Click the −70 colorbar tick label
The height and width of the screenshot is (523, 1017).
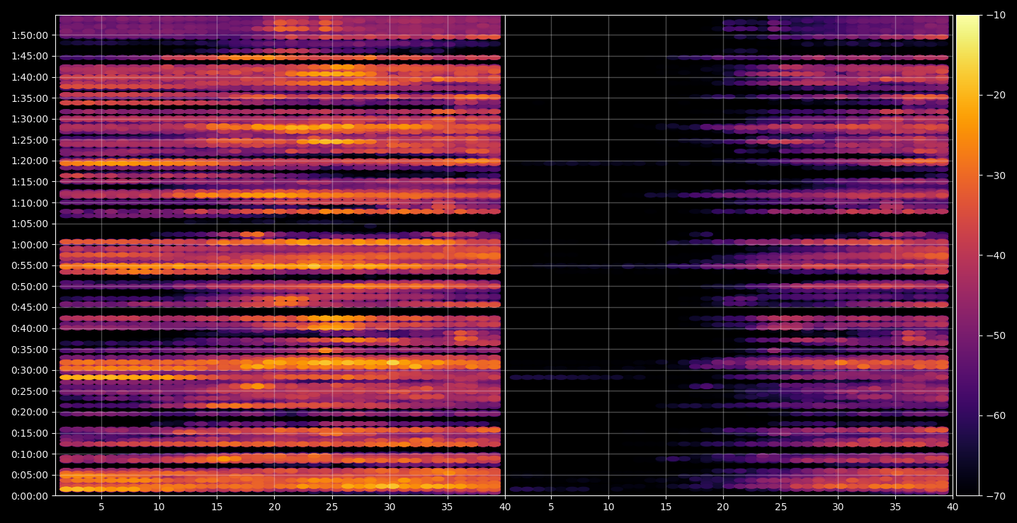coord(995,495)
